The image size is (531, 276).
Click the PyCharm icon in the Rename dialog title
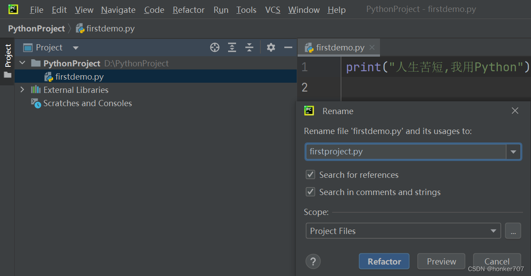[x=309, y=111]
